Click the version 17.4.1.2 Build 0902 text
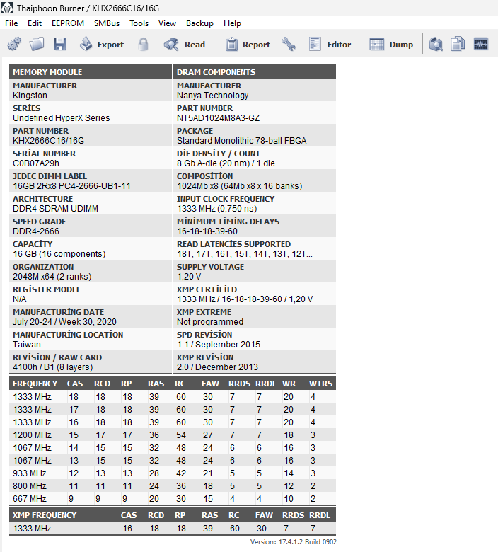 pyautogui.click(x=293, y=542)
